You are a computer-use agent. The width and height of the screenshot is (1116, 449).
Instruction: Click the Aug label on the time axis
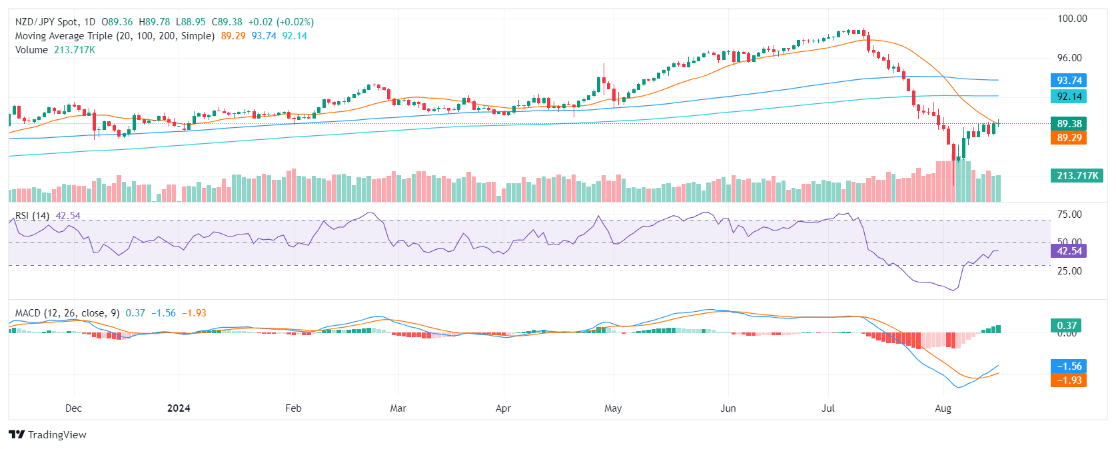click(x=943, y=408)
